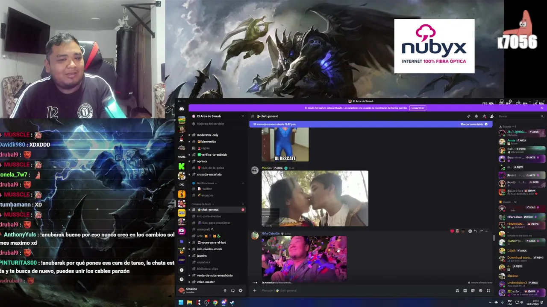Jump to 38 mensajes nuevos bar
The width and height of the screenshot is (547, 307).
pos(371,124)
